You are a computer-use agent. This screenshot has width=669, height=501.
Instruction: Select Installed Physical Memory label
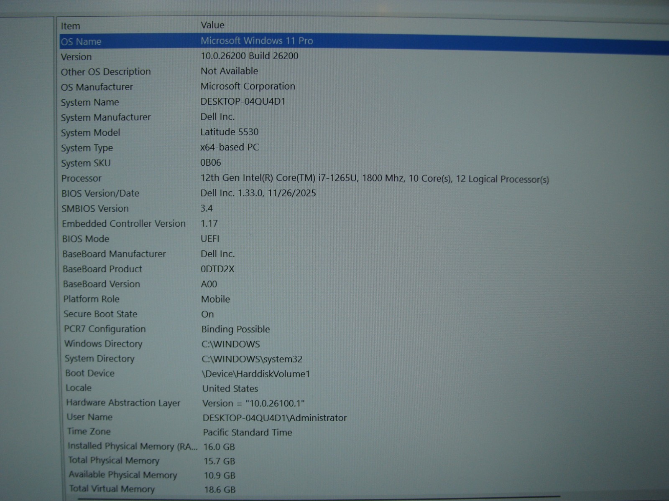(133, 446)
